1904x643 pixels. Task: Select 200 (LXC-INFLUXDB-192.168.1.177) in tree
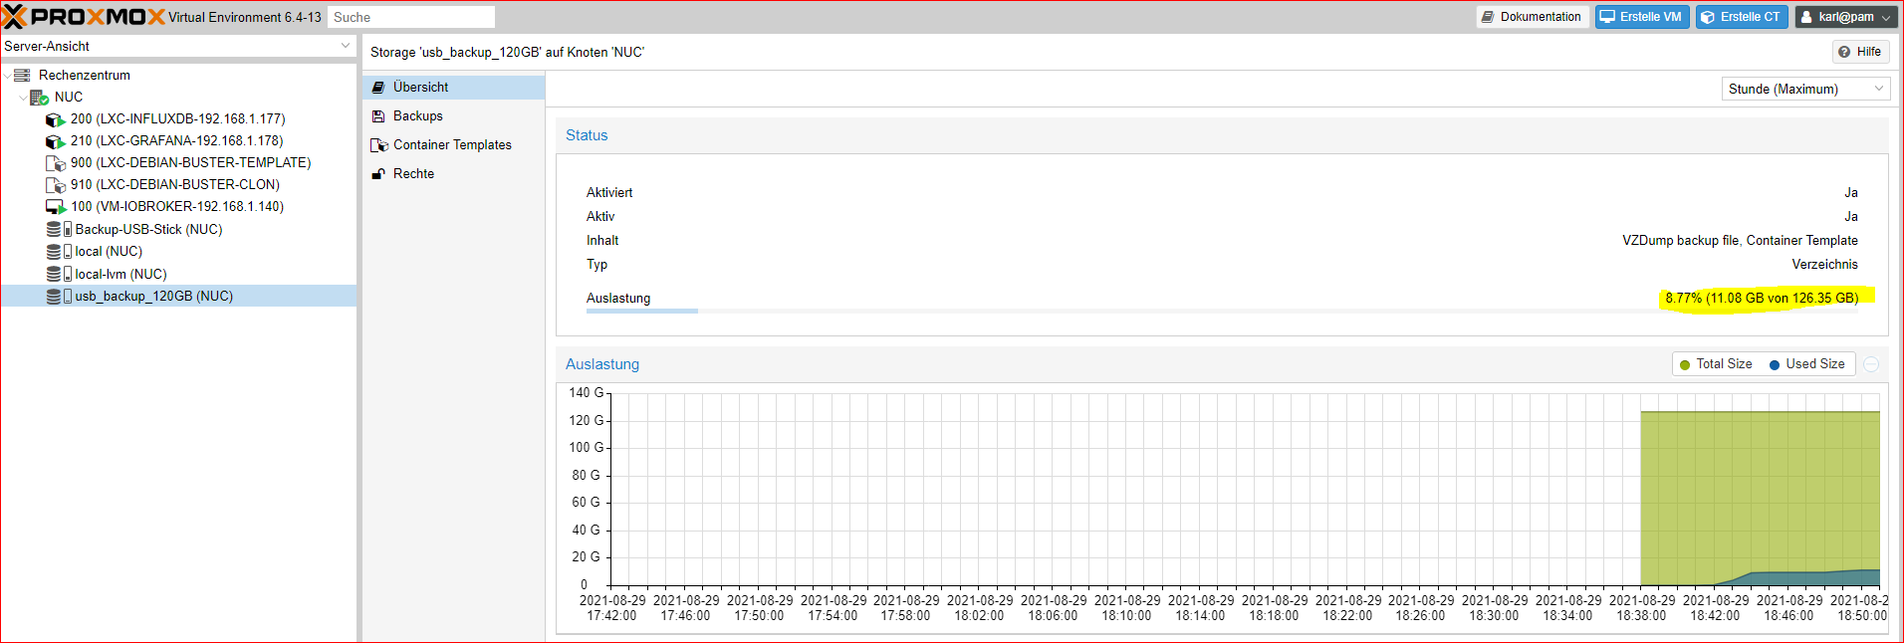(x=177, y=119)
